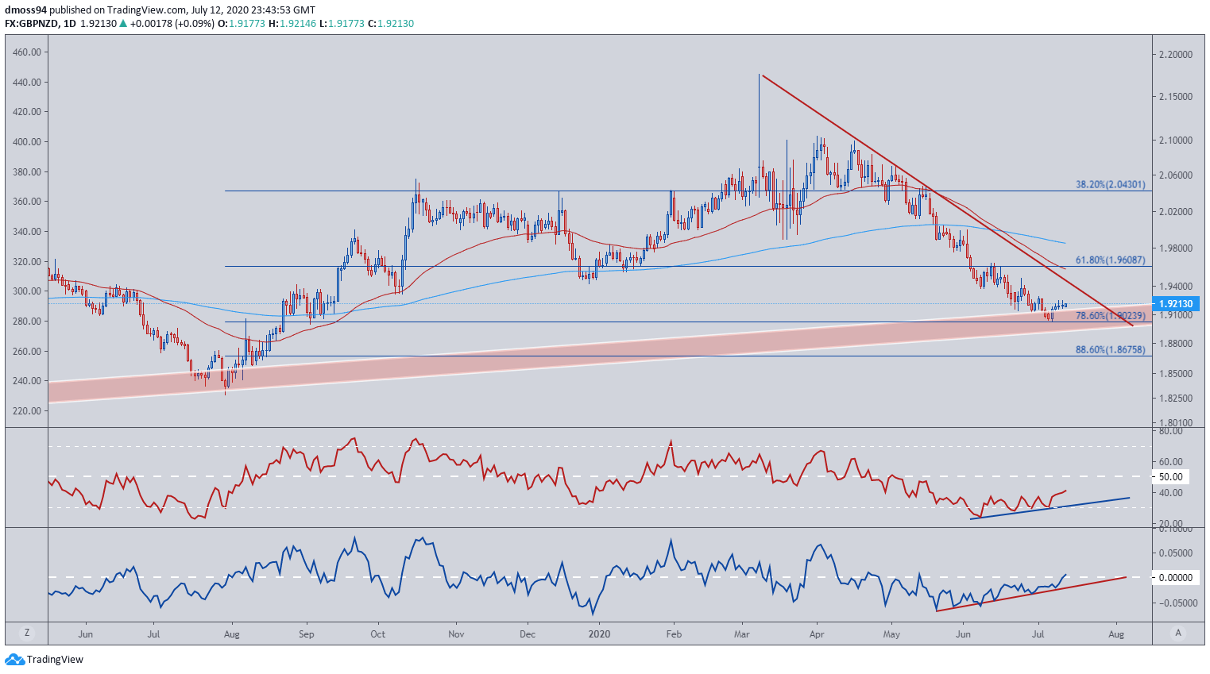The height and width of the screenshot is (674, 1210).
Task: Click the Aug label at far right of time axis
Action: 1116,634
